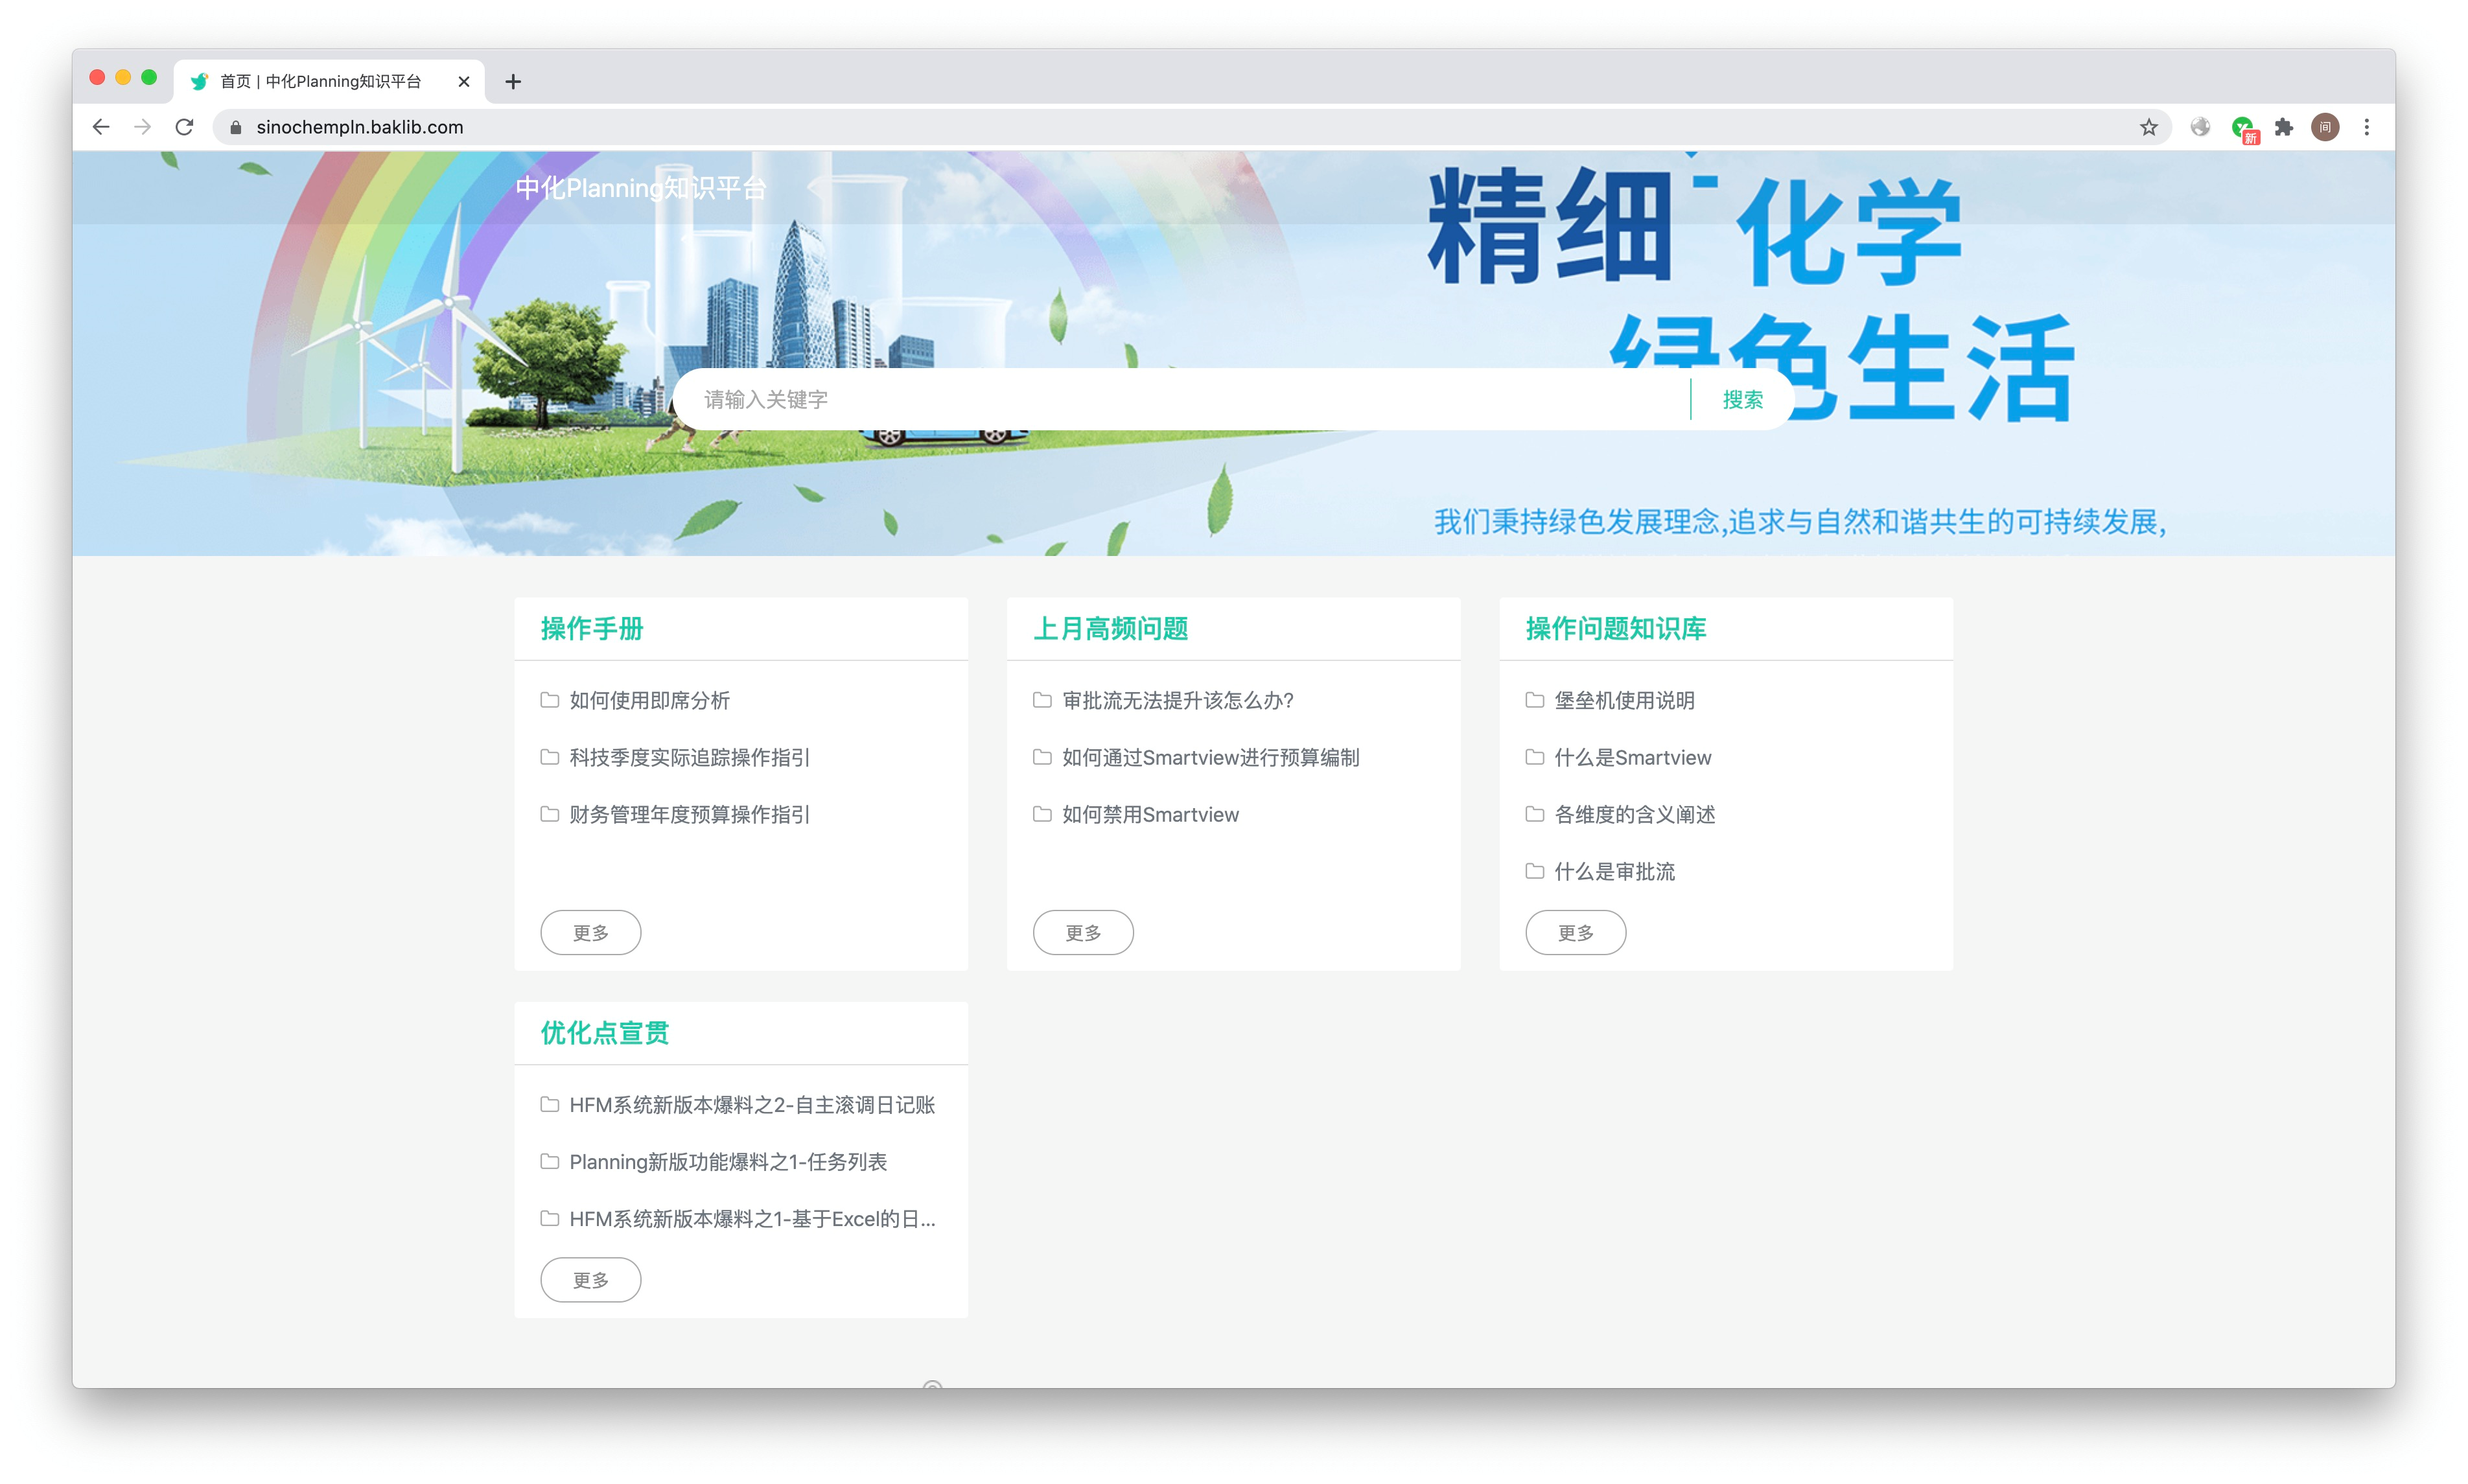The width and height of the screenshot is (2468, 1484).
Task: Click 更多 under 操作手册
Action: pos(590,932)
